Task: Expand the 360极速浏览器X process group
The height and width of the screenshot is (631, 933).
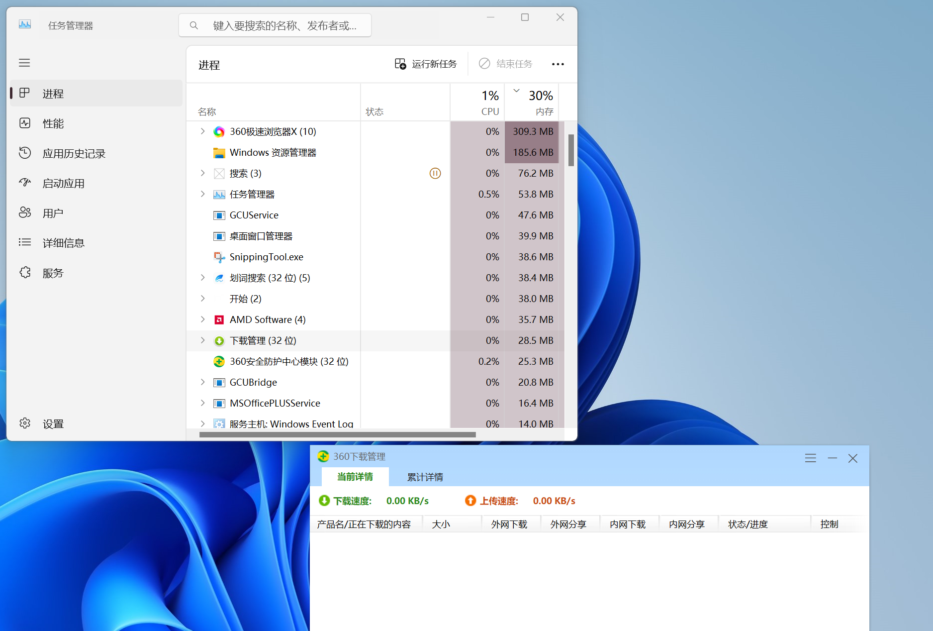Action: click(x=202, y=131)
